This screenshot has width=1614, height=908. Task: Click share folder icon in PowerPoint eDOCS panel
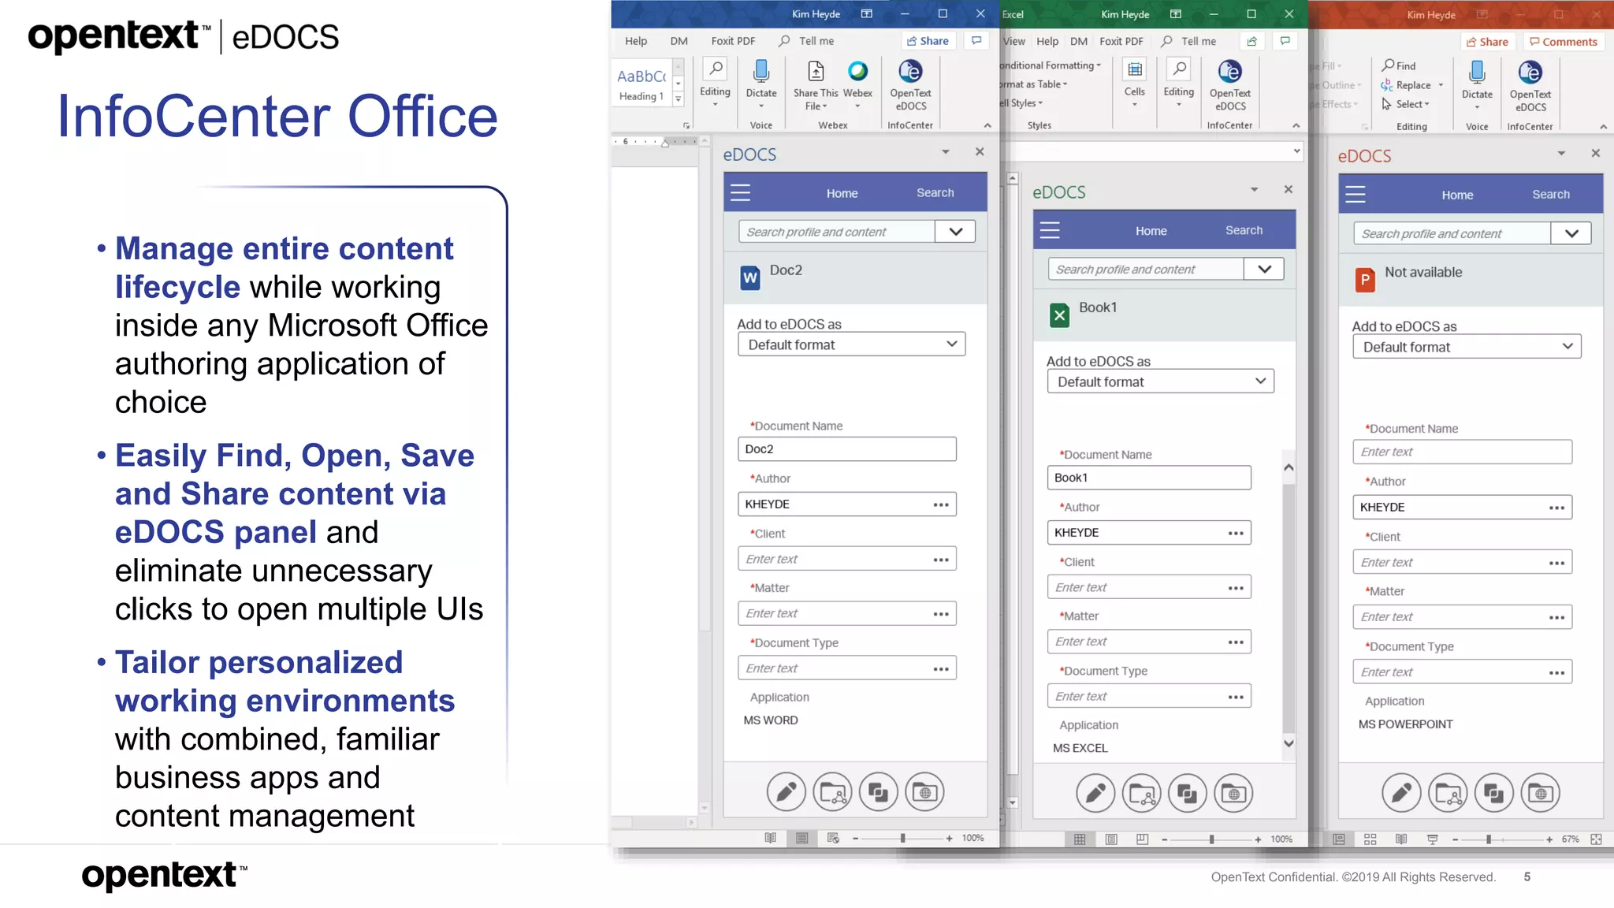click(x=1448, y=794)
